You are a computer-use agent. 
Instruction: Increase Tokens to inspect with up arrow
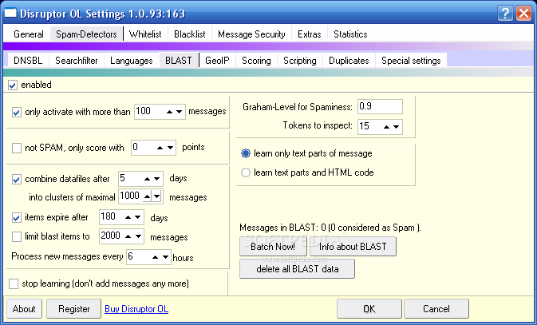386,127
